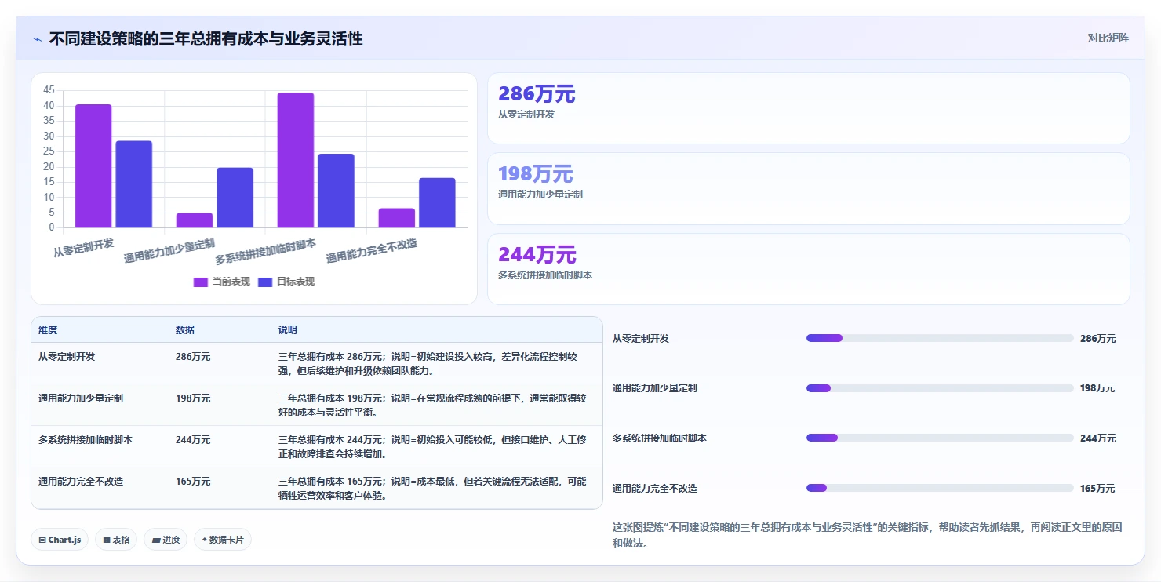Click the 多系统拼接加临时脚本 progress bar
This screenshot has width=1161, height=582.
[x=940, y=438]
